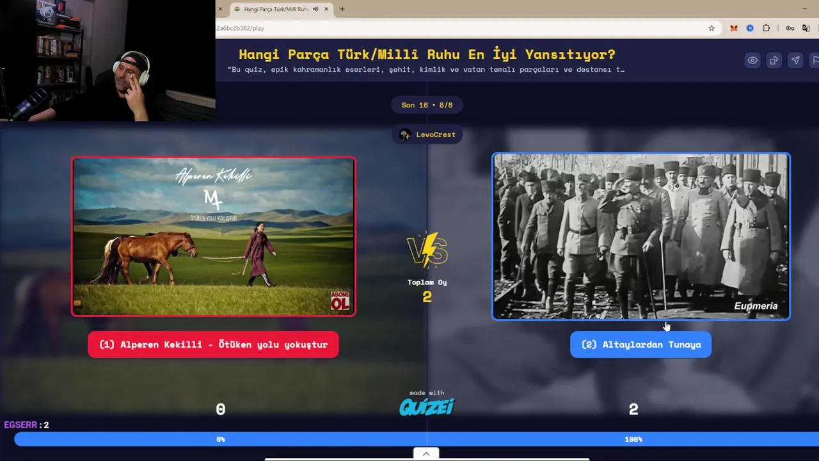Open the Extensions puzzle-piece menu
819x461 pixels.
tap(767, 28)
